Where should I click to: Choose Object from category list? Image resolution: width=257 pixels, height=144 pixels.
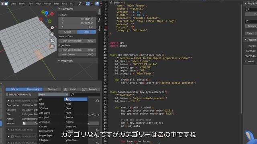click(x=69, y=108)
